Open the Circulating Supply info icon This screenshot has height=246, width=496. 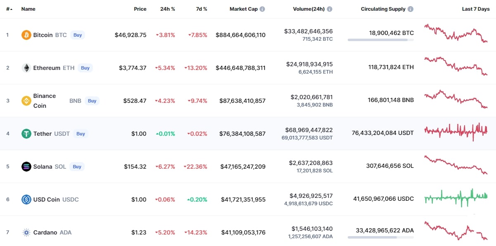(410, 9)
